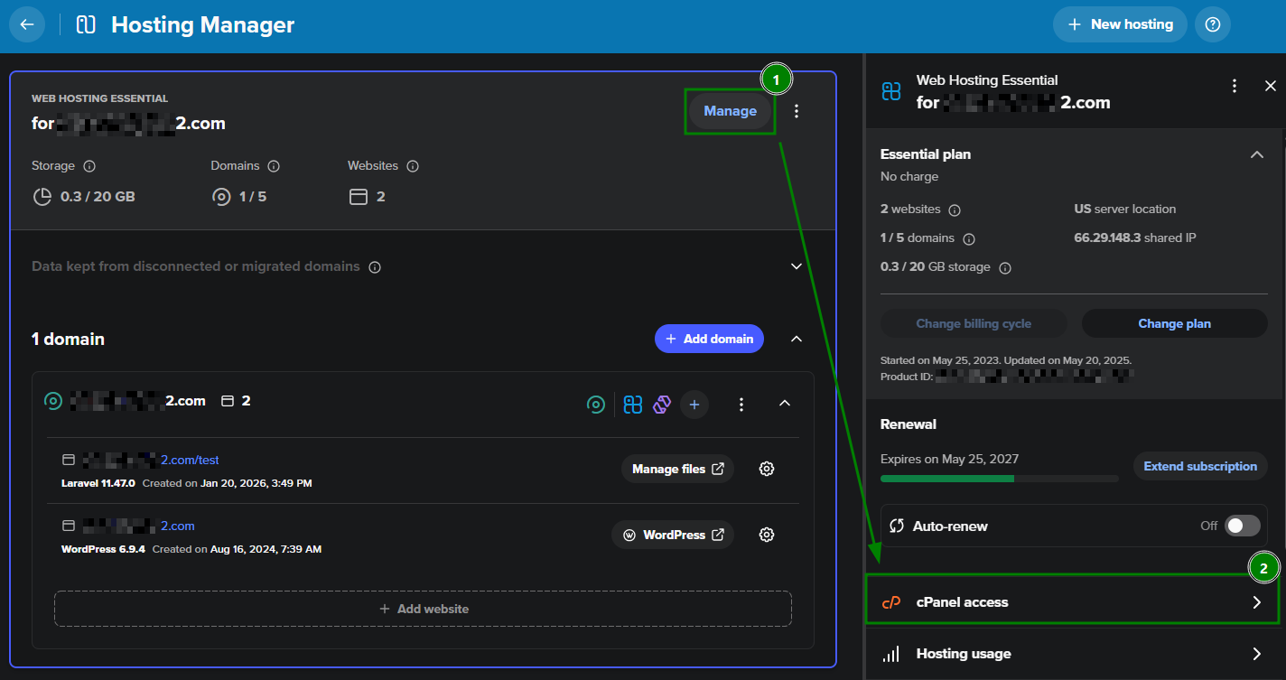Click the "66.29.148.3" shared IP text
The width and height of the screenshot is (1286, 680).
coord(1106,238)
